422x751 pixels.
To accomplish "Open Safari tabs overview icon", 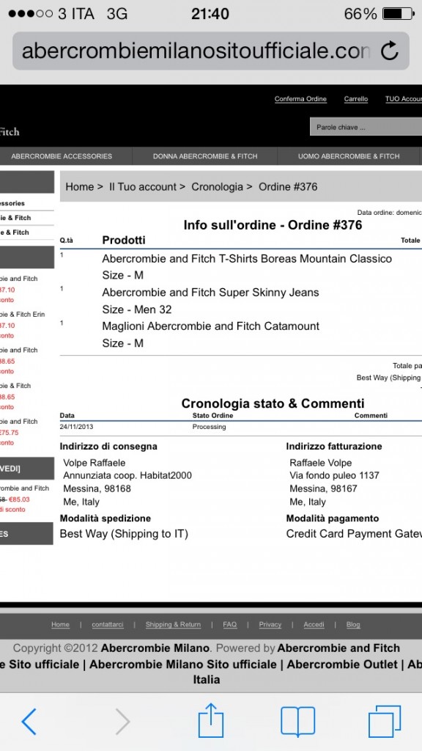I will [x=385, y=722].
